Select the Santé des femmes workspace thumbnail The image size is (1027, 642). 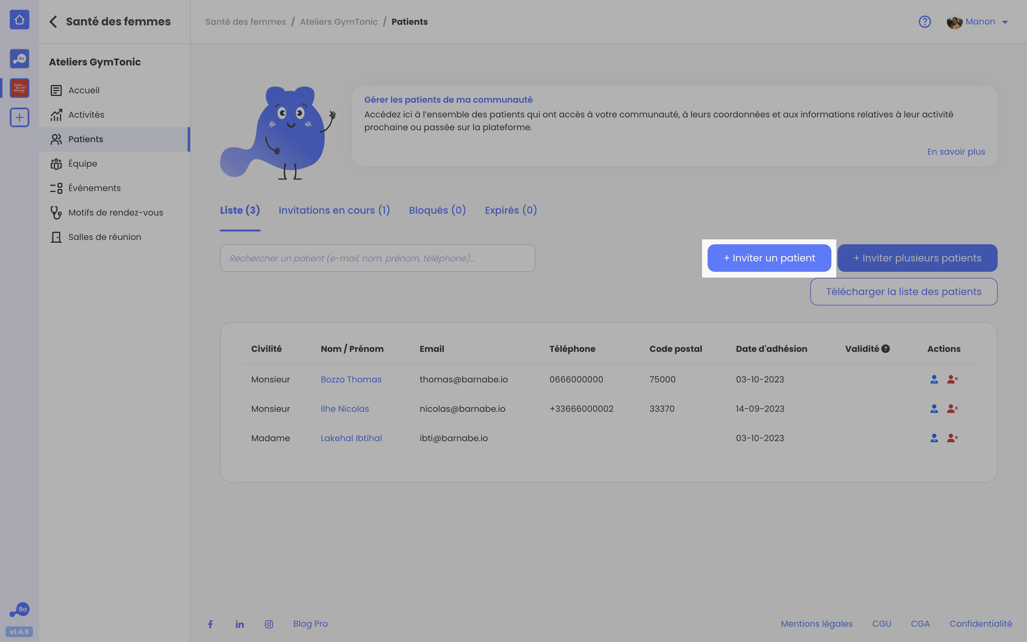(20, 88)
